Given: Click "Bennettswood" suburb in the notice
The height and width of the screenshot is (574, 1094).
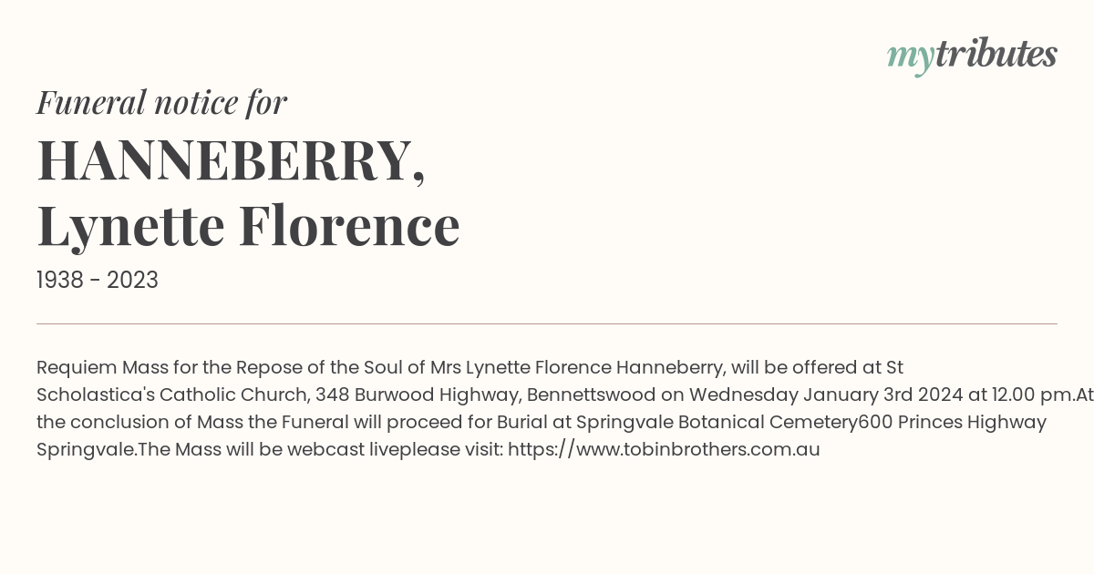Looking at the screenshot, I should (x=590, y=395).
